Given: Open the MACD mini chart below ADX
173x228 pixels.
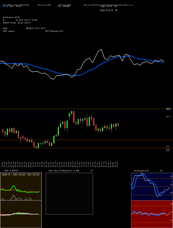Looking at the screenshot, I should coord(21,214).
